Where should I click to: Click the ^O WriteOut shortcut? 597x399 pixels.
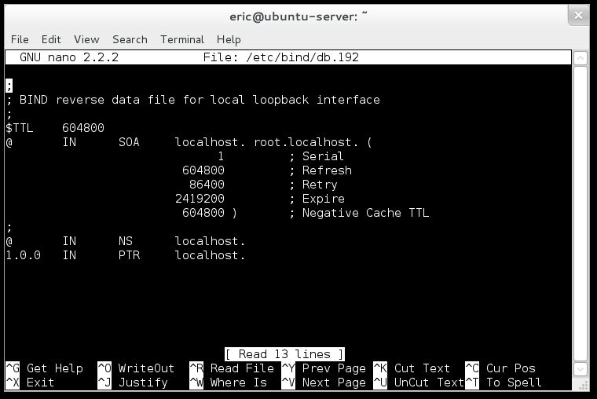[137, 368]
